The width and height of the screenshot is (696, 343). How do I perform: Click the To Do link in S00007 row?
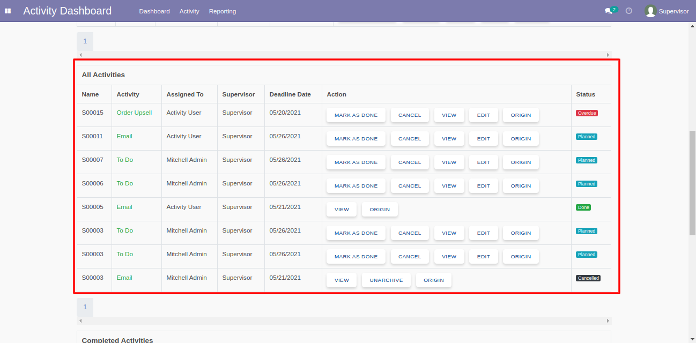tap(125, 160)
